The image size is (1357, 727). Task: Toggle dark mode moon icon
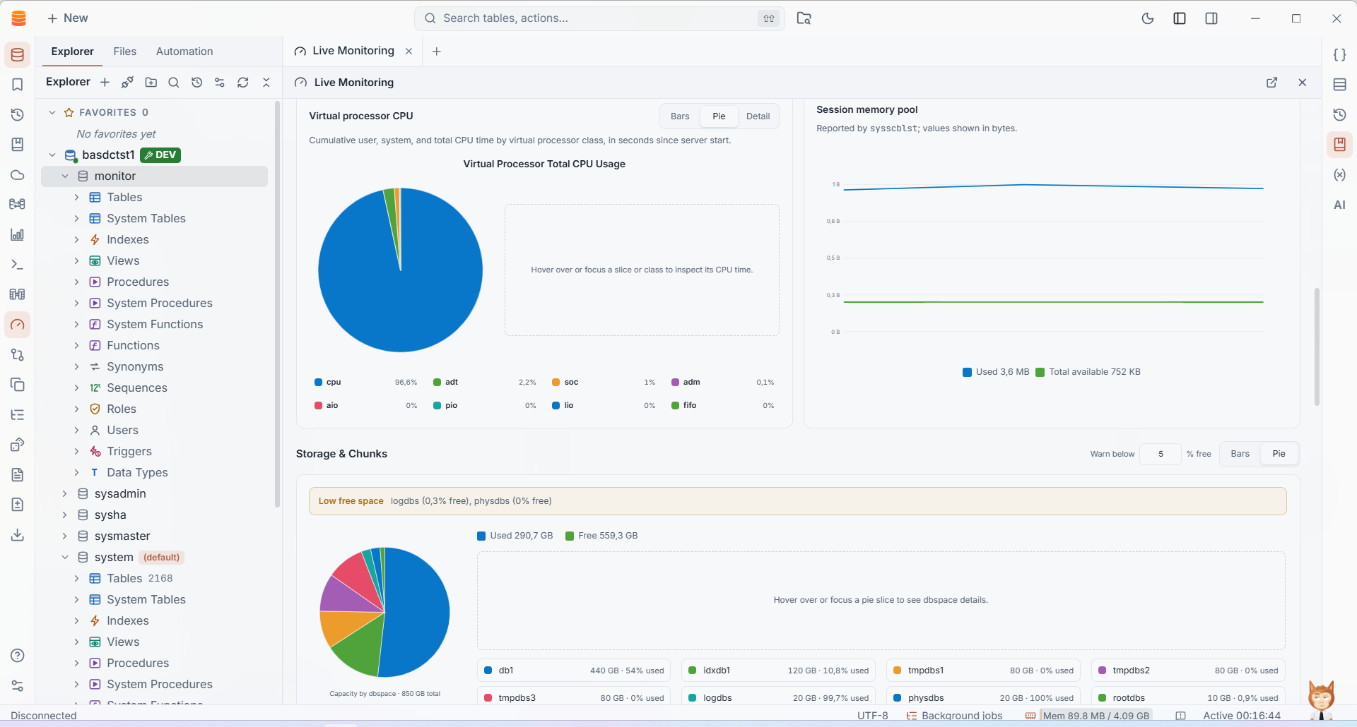pyautogui.click(x=1148, y=18)
